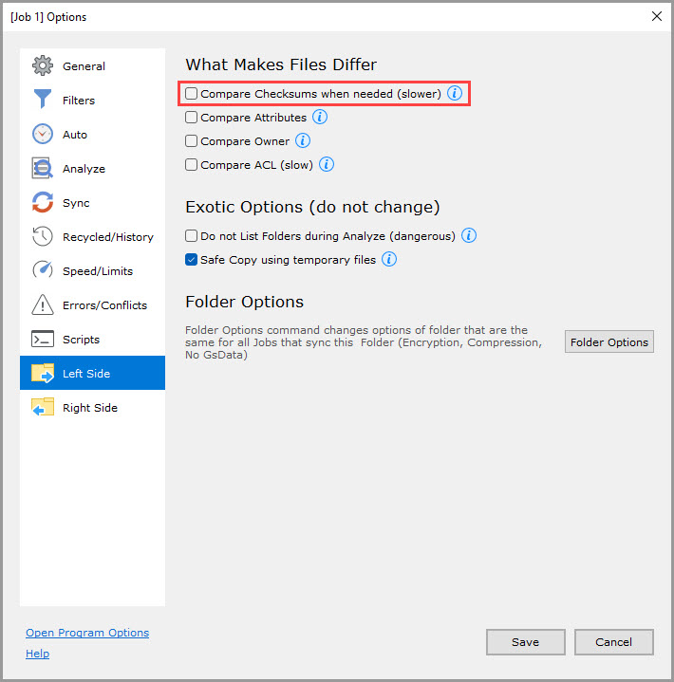Go to the Right Side tab
674x682 pixels.
pos(92,408)
